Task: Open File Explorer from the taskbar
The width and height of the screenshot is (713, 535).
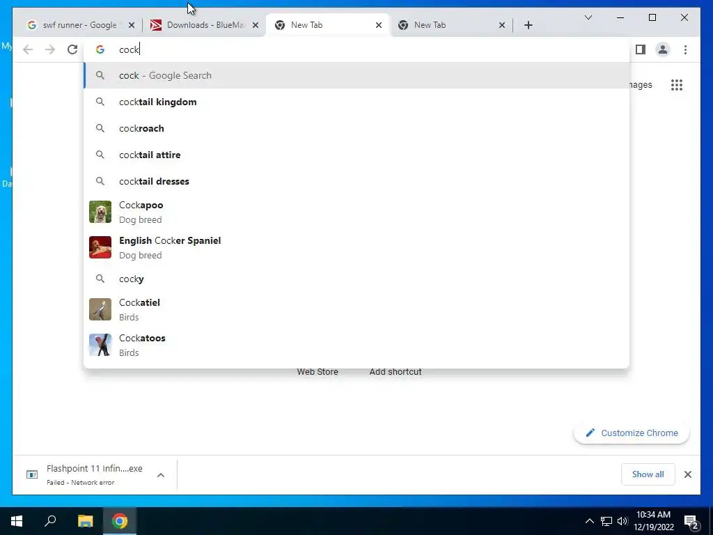Action: (x=85, y=521)
